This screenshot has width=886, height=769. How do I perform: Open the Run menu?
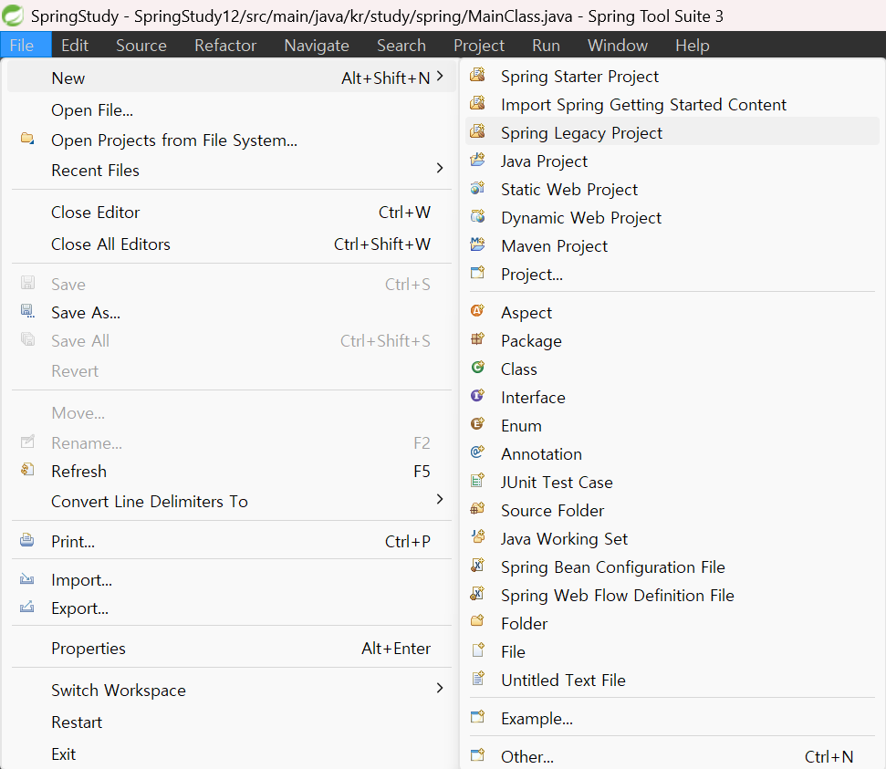click(x=546, y=46)
